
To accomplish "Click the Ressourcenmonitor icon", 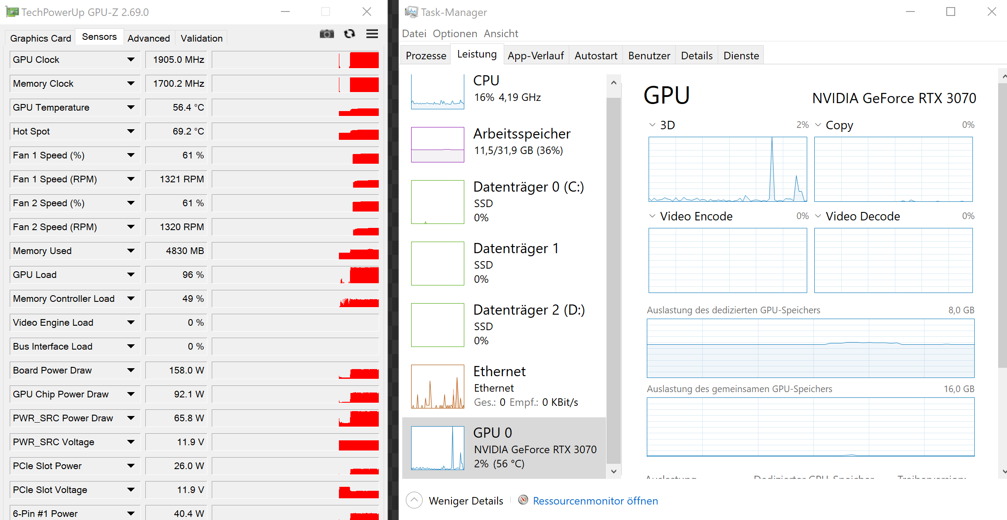I will [x=523, y=500].
